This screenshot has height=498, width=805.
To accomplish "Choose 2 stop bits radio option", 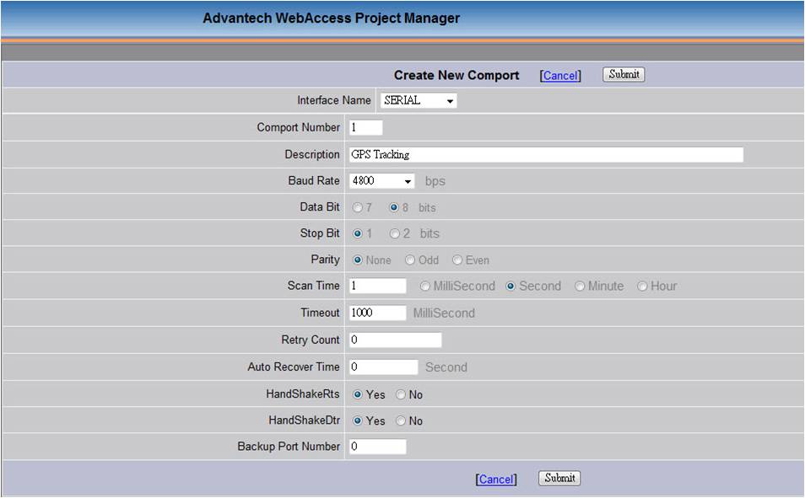I will click(x=394, y=234).
